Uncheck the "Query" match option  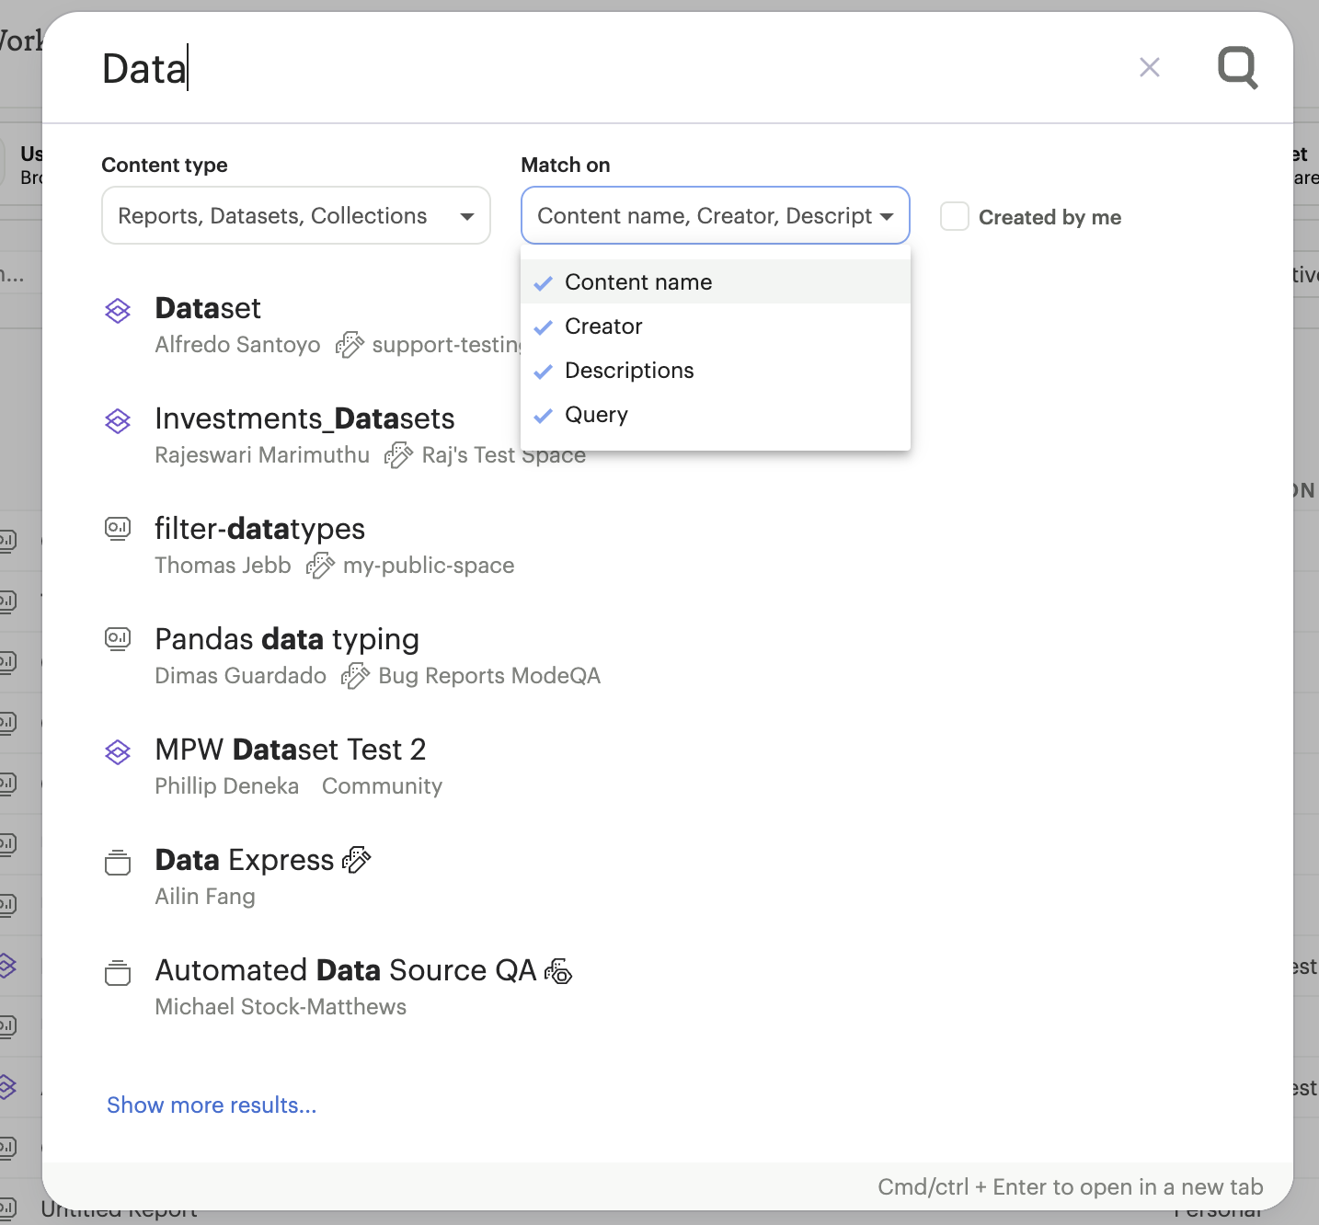coord(596,415)
